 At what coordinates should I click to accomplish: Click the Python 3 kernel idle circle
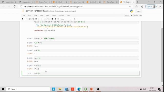click(141, 15)
